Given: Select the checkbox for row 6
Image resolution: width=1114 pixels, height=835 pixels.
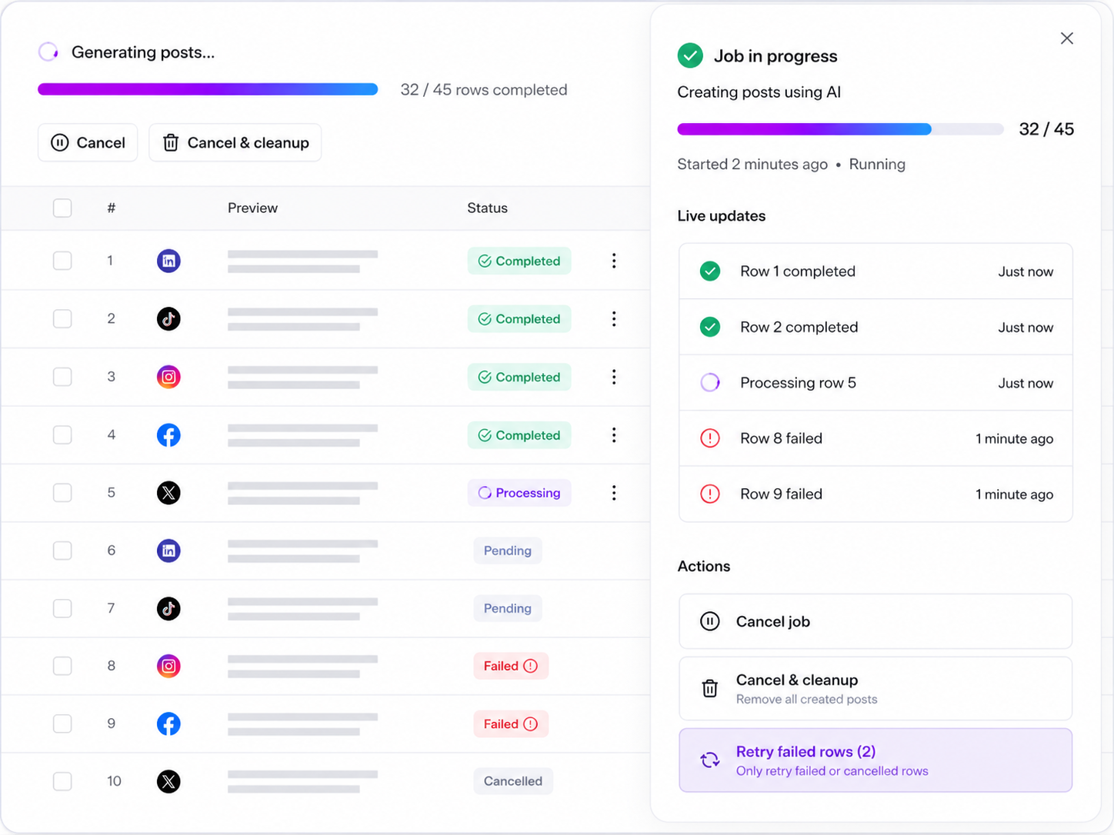Looking at the screenshot, I should [x=62, y=551].
